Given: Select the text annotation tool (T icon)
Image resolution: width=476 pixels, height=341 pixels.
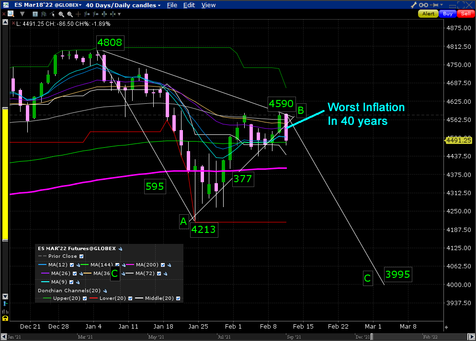Looking at the screenshot, I should (35, 14).
